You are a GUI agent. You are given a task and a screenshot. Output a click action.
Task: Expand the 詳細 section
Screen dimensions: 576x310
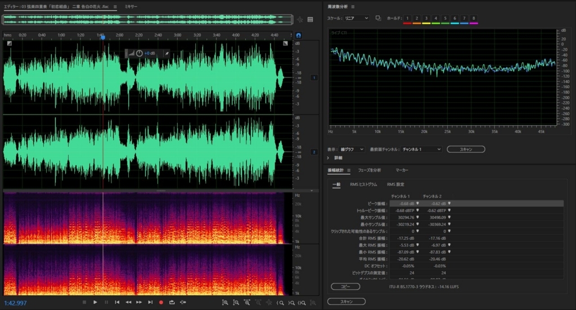pyautogui.click(x=328, y=158)
